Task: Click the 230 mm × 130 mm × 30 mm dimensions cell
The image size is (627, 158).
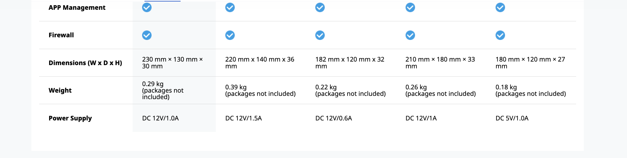Action: 172,63
